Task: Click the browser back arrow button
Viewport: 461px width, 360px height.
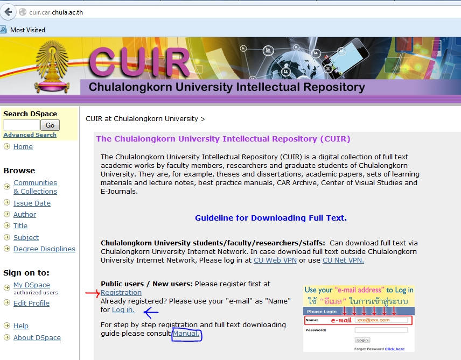Action: click(8, 12)
